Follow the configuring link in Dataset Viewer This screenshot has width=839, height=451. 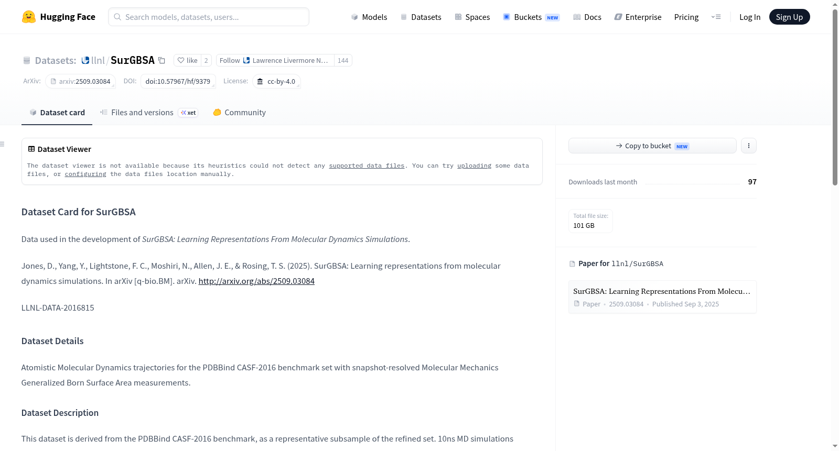click(x=85, y=174)
